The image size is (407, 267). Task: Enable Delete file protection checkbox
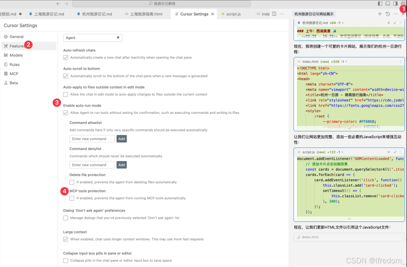(x=72, y=182)
